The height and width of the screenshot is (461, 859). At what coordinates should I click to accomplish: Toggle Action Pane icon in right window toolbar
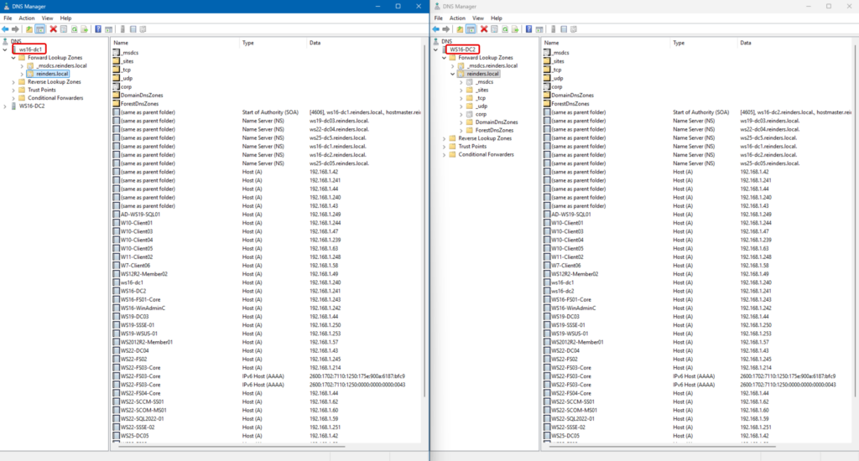pos(539,29)
